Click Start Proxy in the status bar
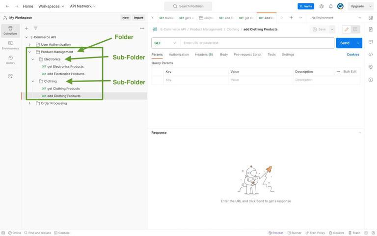The width and height of the screenshot is (377, 236). tap(315, 233)
